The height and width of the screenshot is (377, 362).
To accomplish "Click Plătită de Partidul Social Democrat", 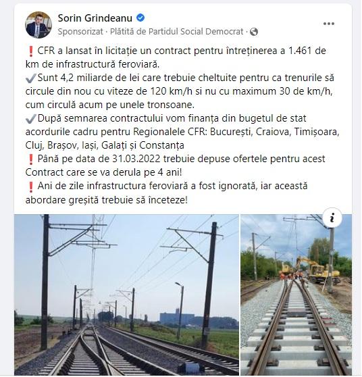I will 177,32.
